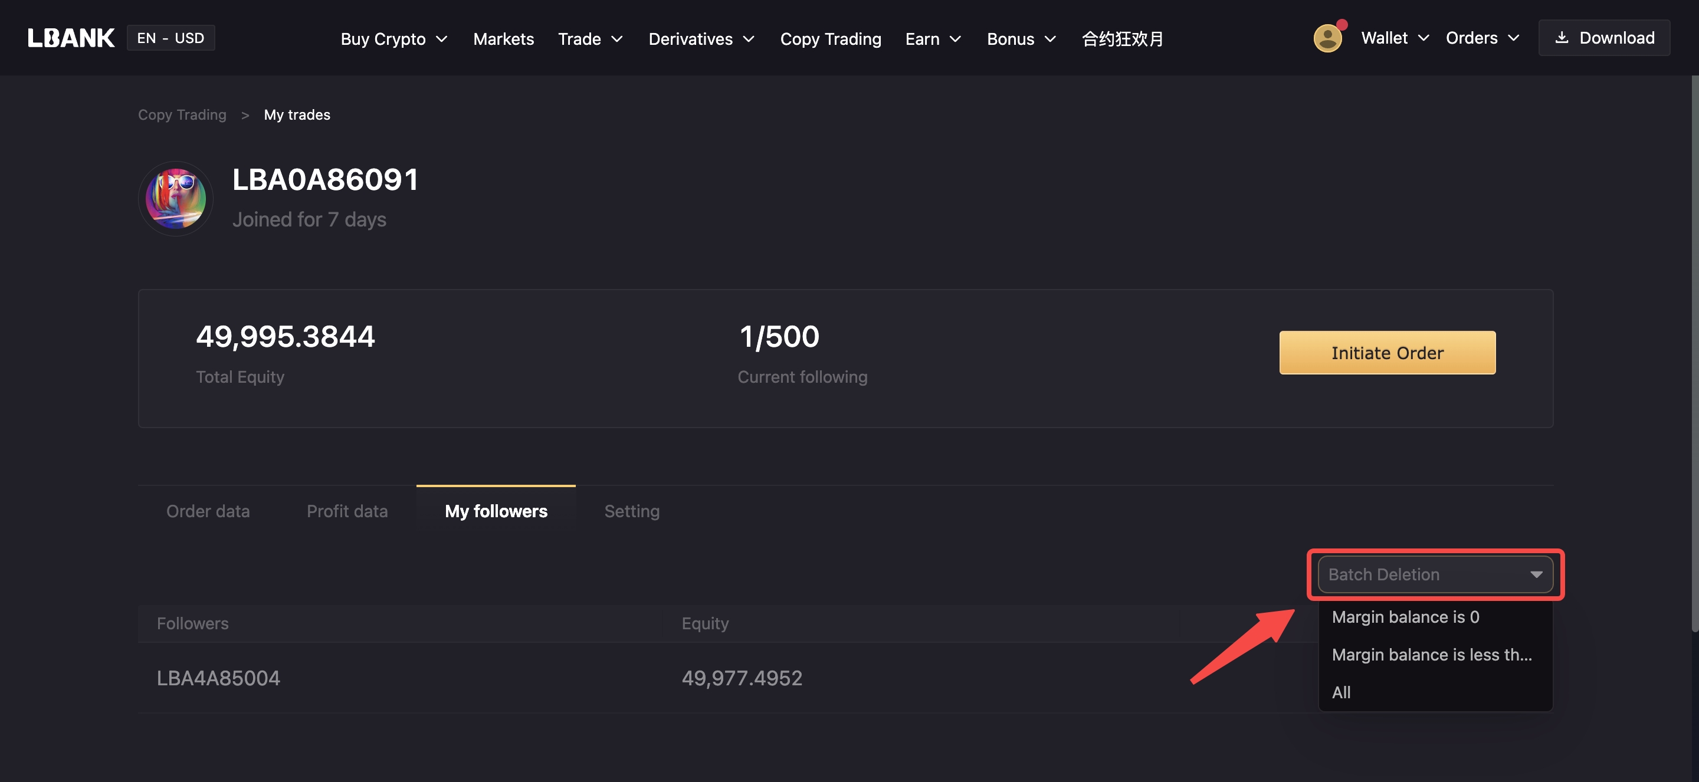Click the 1/500 Current following value
This screenshot has width=1699, height=782.
779,336
